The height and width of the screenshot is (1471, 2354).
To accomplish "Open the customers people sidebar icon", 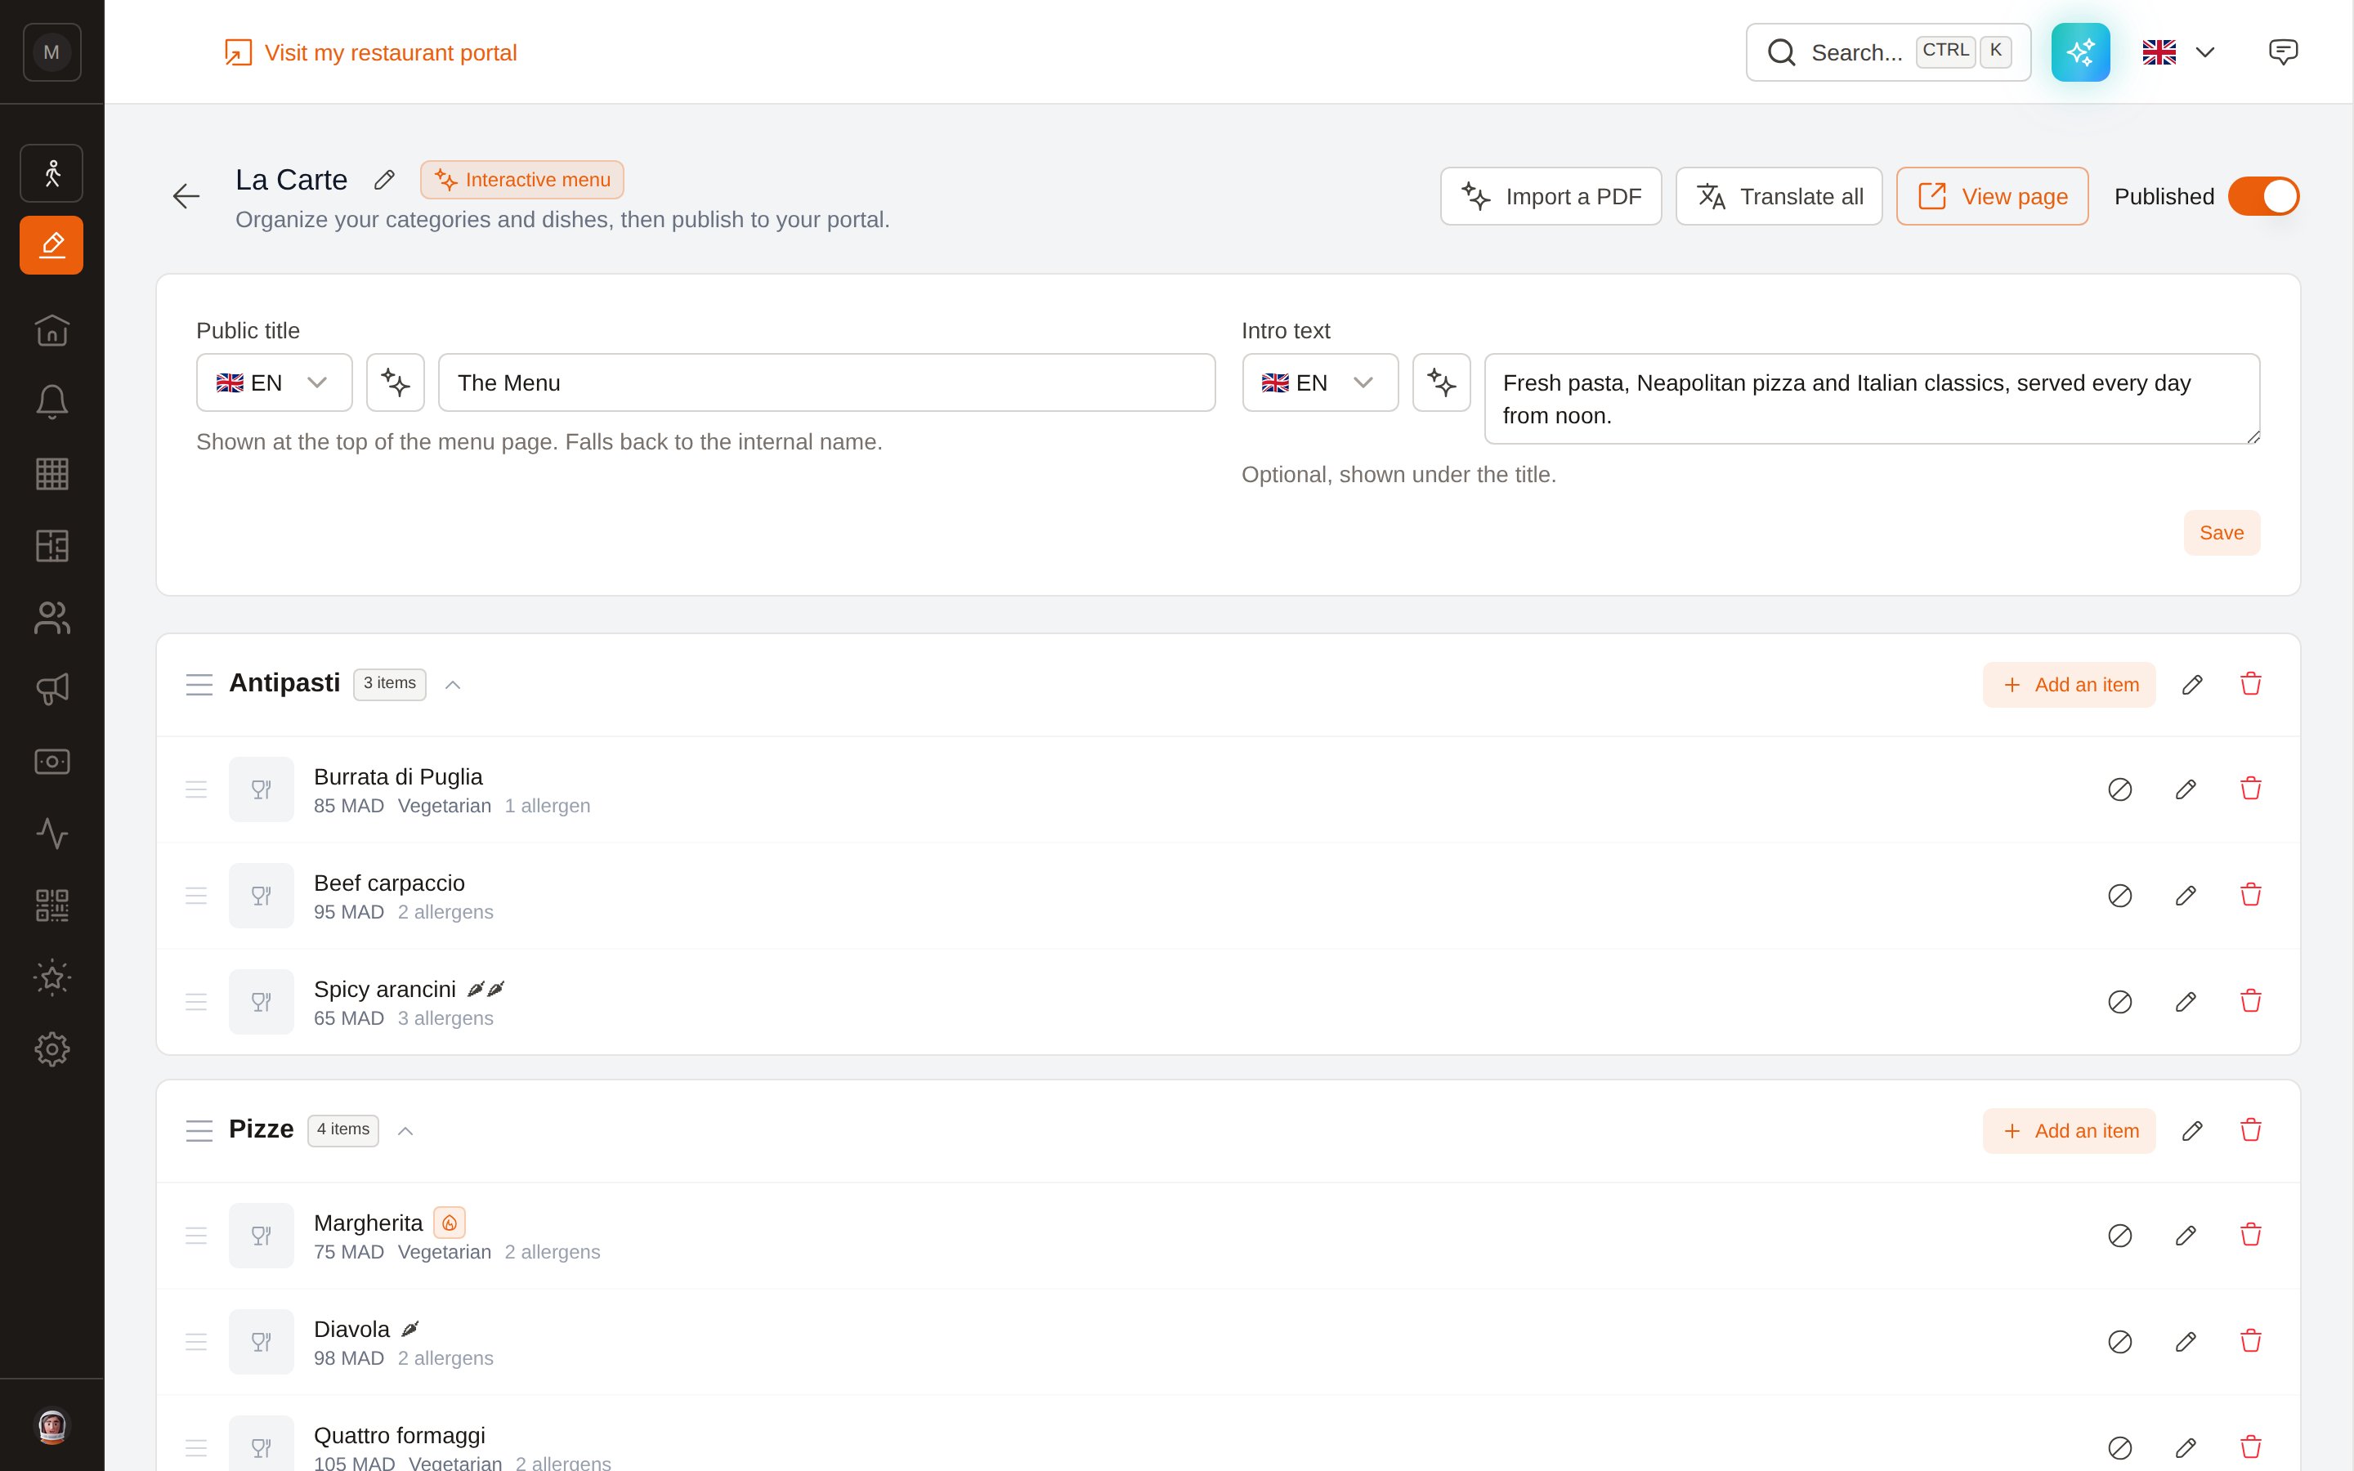I will pos(51,618).
